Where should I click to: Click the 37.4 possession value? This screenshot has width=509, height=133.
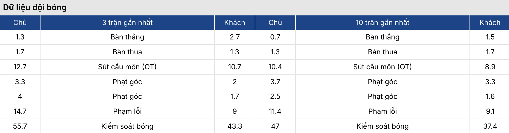[x=490, y=126]
